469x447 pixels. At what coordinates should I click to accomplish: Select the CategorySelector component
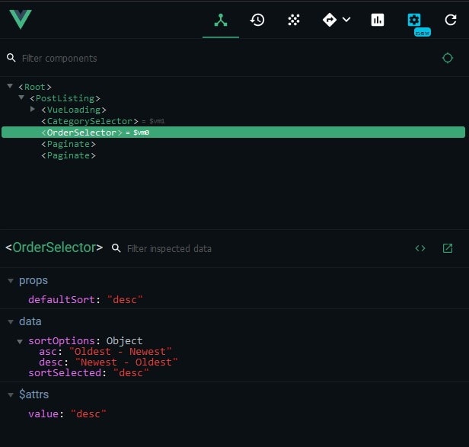click(x=88, y=121)
